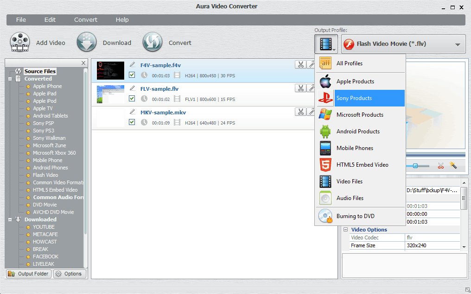Screen dimensions: 471x294
Task: Click the scissors trim button for F4V-sample.f4v
Action: tap(300, 64)
